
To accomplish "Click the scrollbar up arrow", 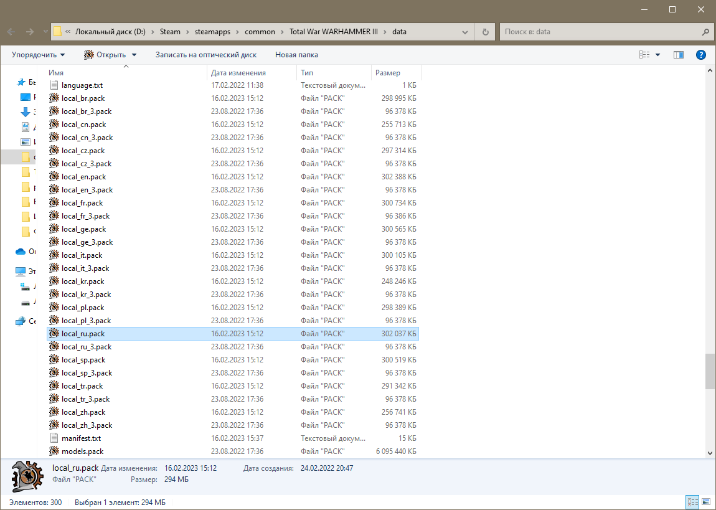I will click(710, 71).
